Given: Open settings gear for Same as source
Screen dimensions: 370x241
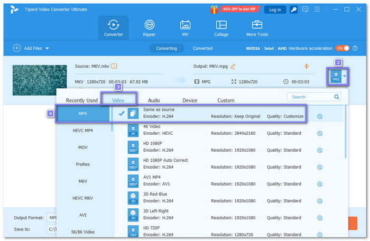Looking at the screenshot, I should point(320,116).
